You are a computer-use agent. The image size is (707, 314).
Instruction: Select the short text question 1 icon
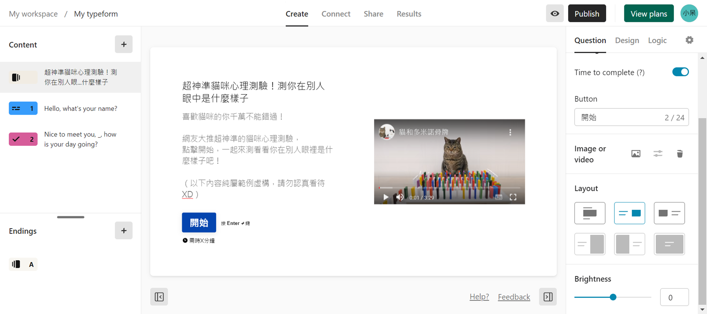tap(23, 108)
